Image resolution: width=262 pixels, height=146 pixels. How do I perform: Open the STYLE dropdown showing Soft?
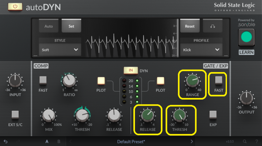[x=60, y=50]
